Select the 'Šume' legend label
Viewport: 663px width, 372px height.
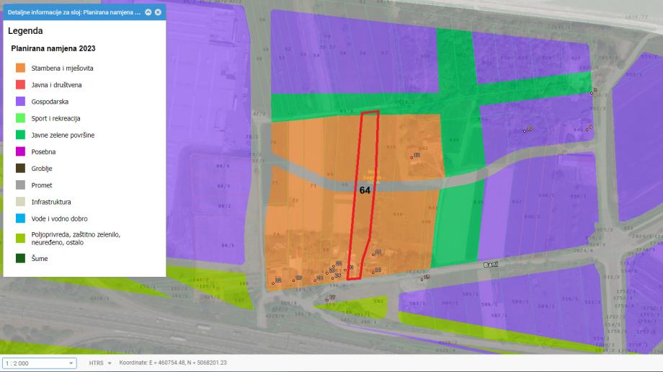point(40,259)
